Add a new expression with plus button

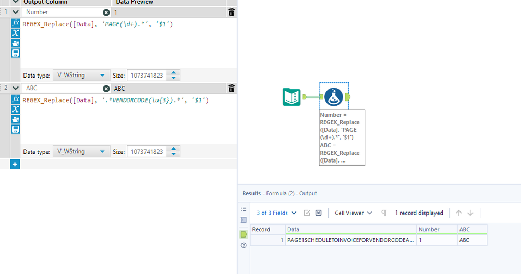point(15,164)
